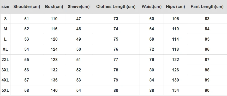Click waist value 68 in L row
Image resolution: width=227 pixels, height=96 pixels.
152,39
